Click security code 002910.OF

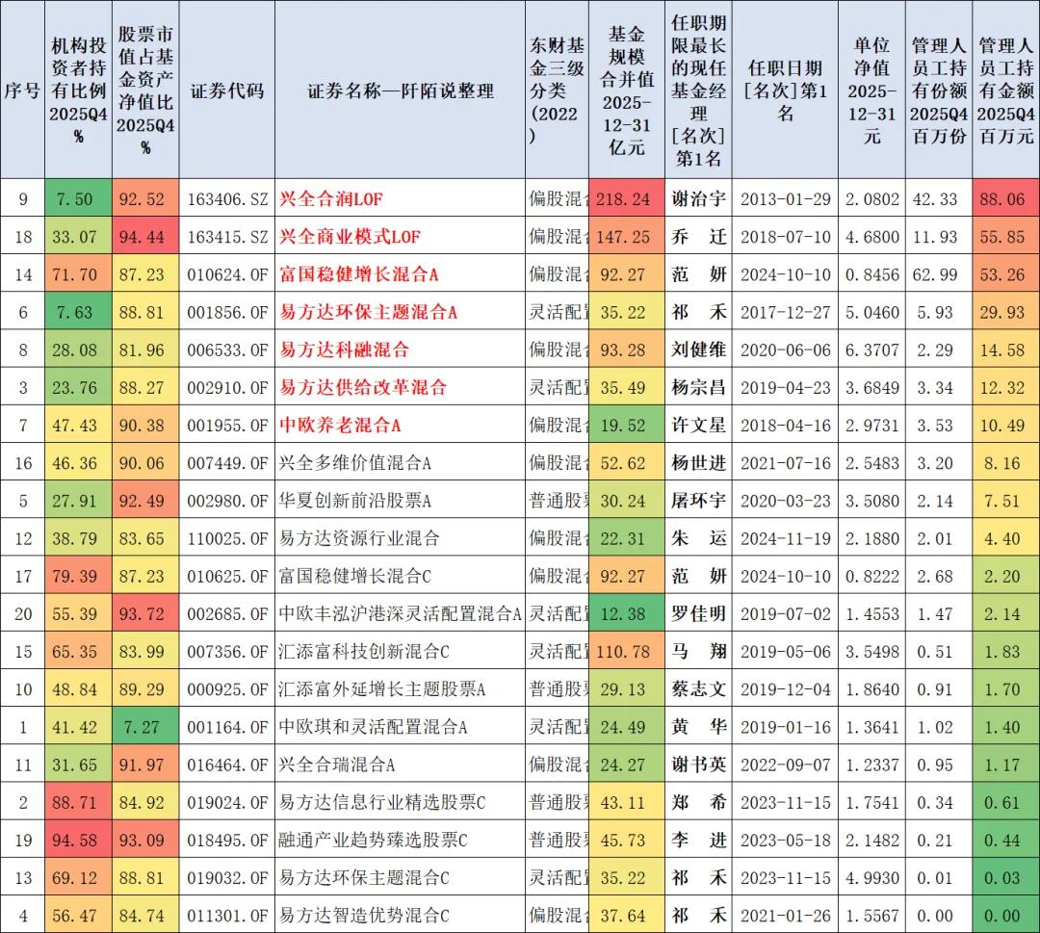227,388
